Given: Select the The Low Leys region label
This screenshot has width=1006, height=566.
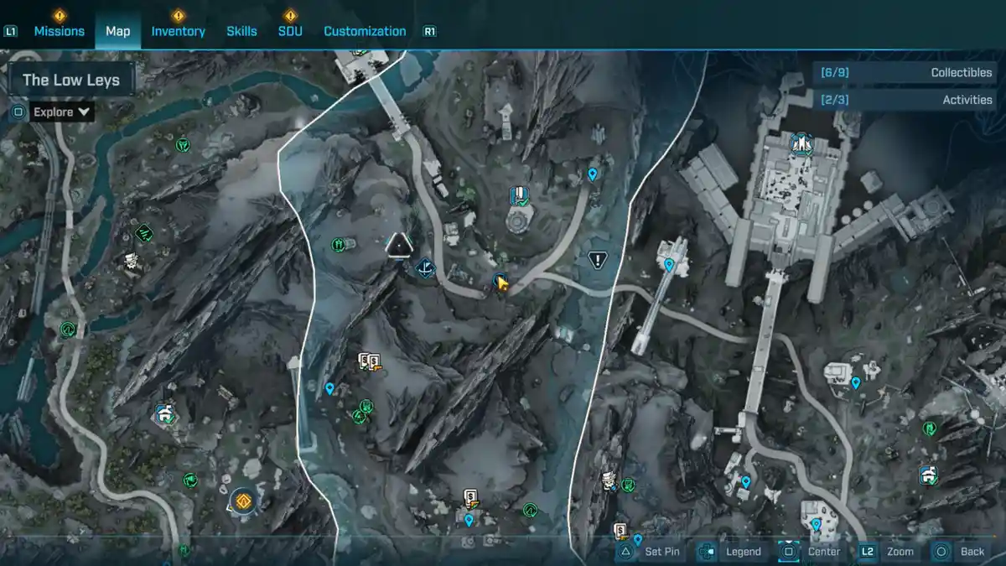Looking at the screenshot, I should (70, 80).
